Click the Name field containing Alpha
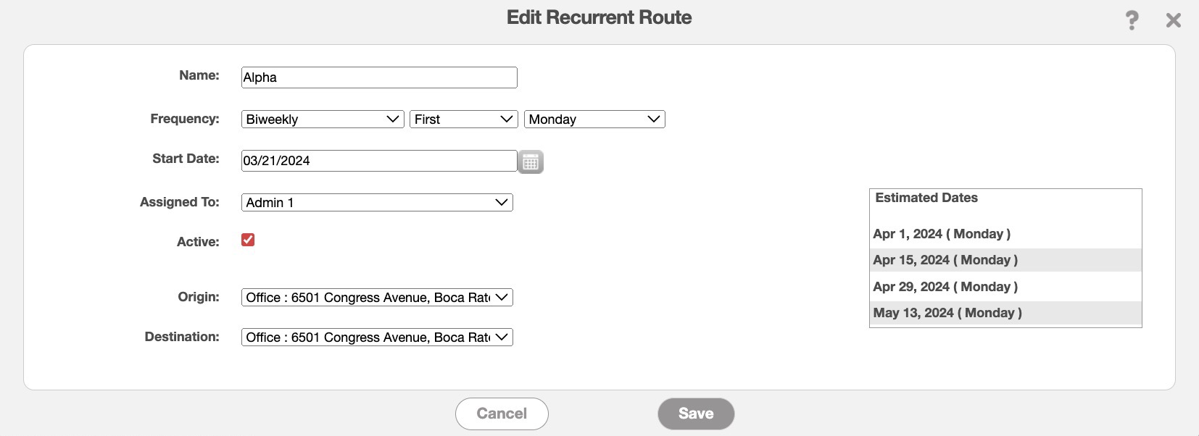1199x436 pixels. 378,77
